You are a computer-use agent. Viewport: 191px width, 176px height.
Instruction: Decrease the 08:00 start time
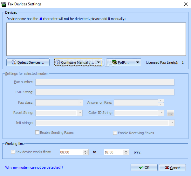(85, 153)
